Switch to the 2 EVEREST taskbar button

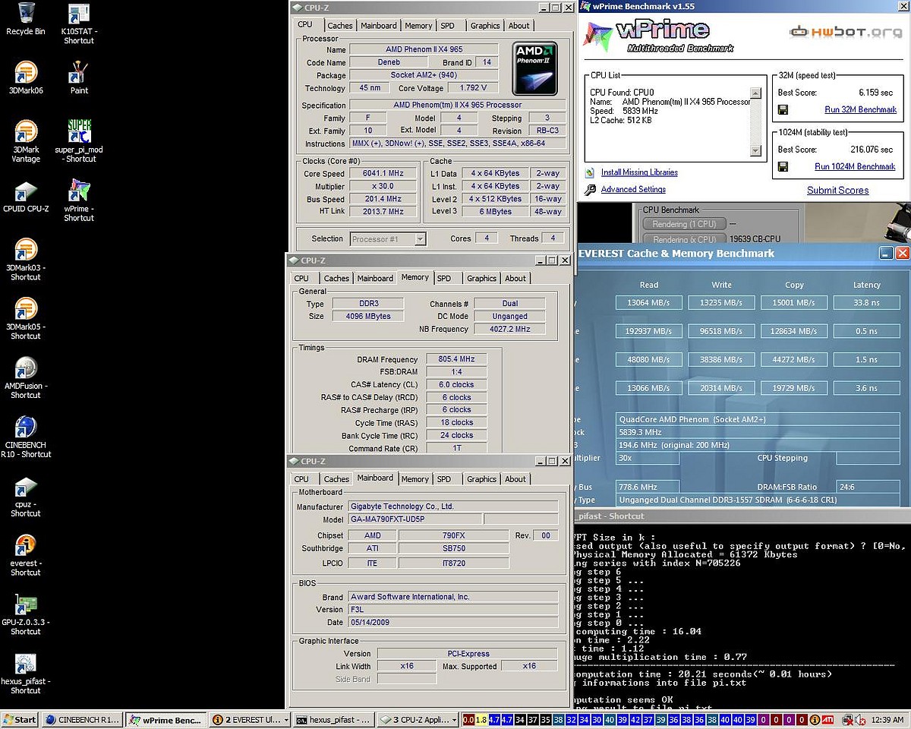250,720
